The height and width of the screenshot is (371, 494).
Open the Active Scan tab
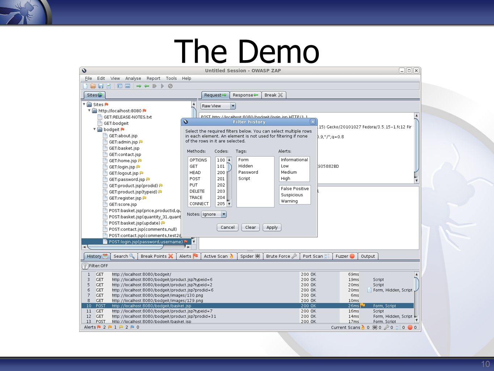219,256
